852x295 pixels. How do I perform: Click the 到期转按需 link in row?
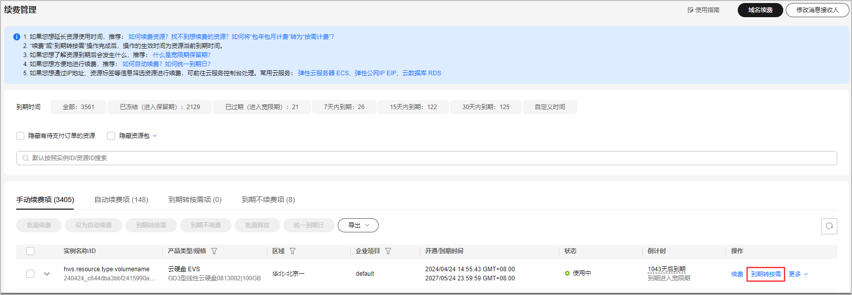766,274
